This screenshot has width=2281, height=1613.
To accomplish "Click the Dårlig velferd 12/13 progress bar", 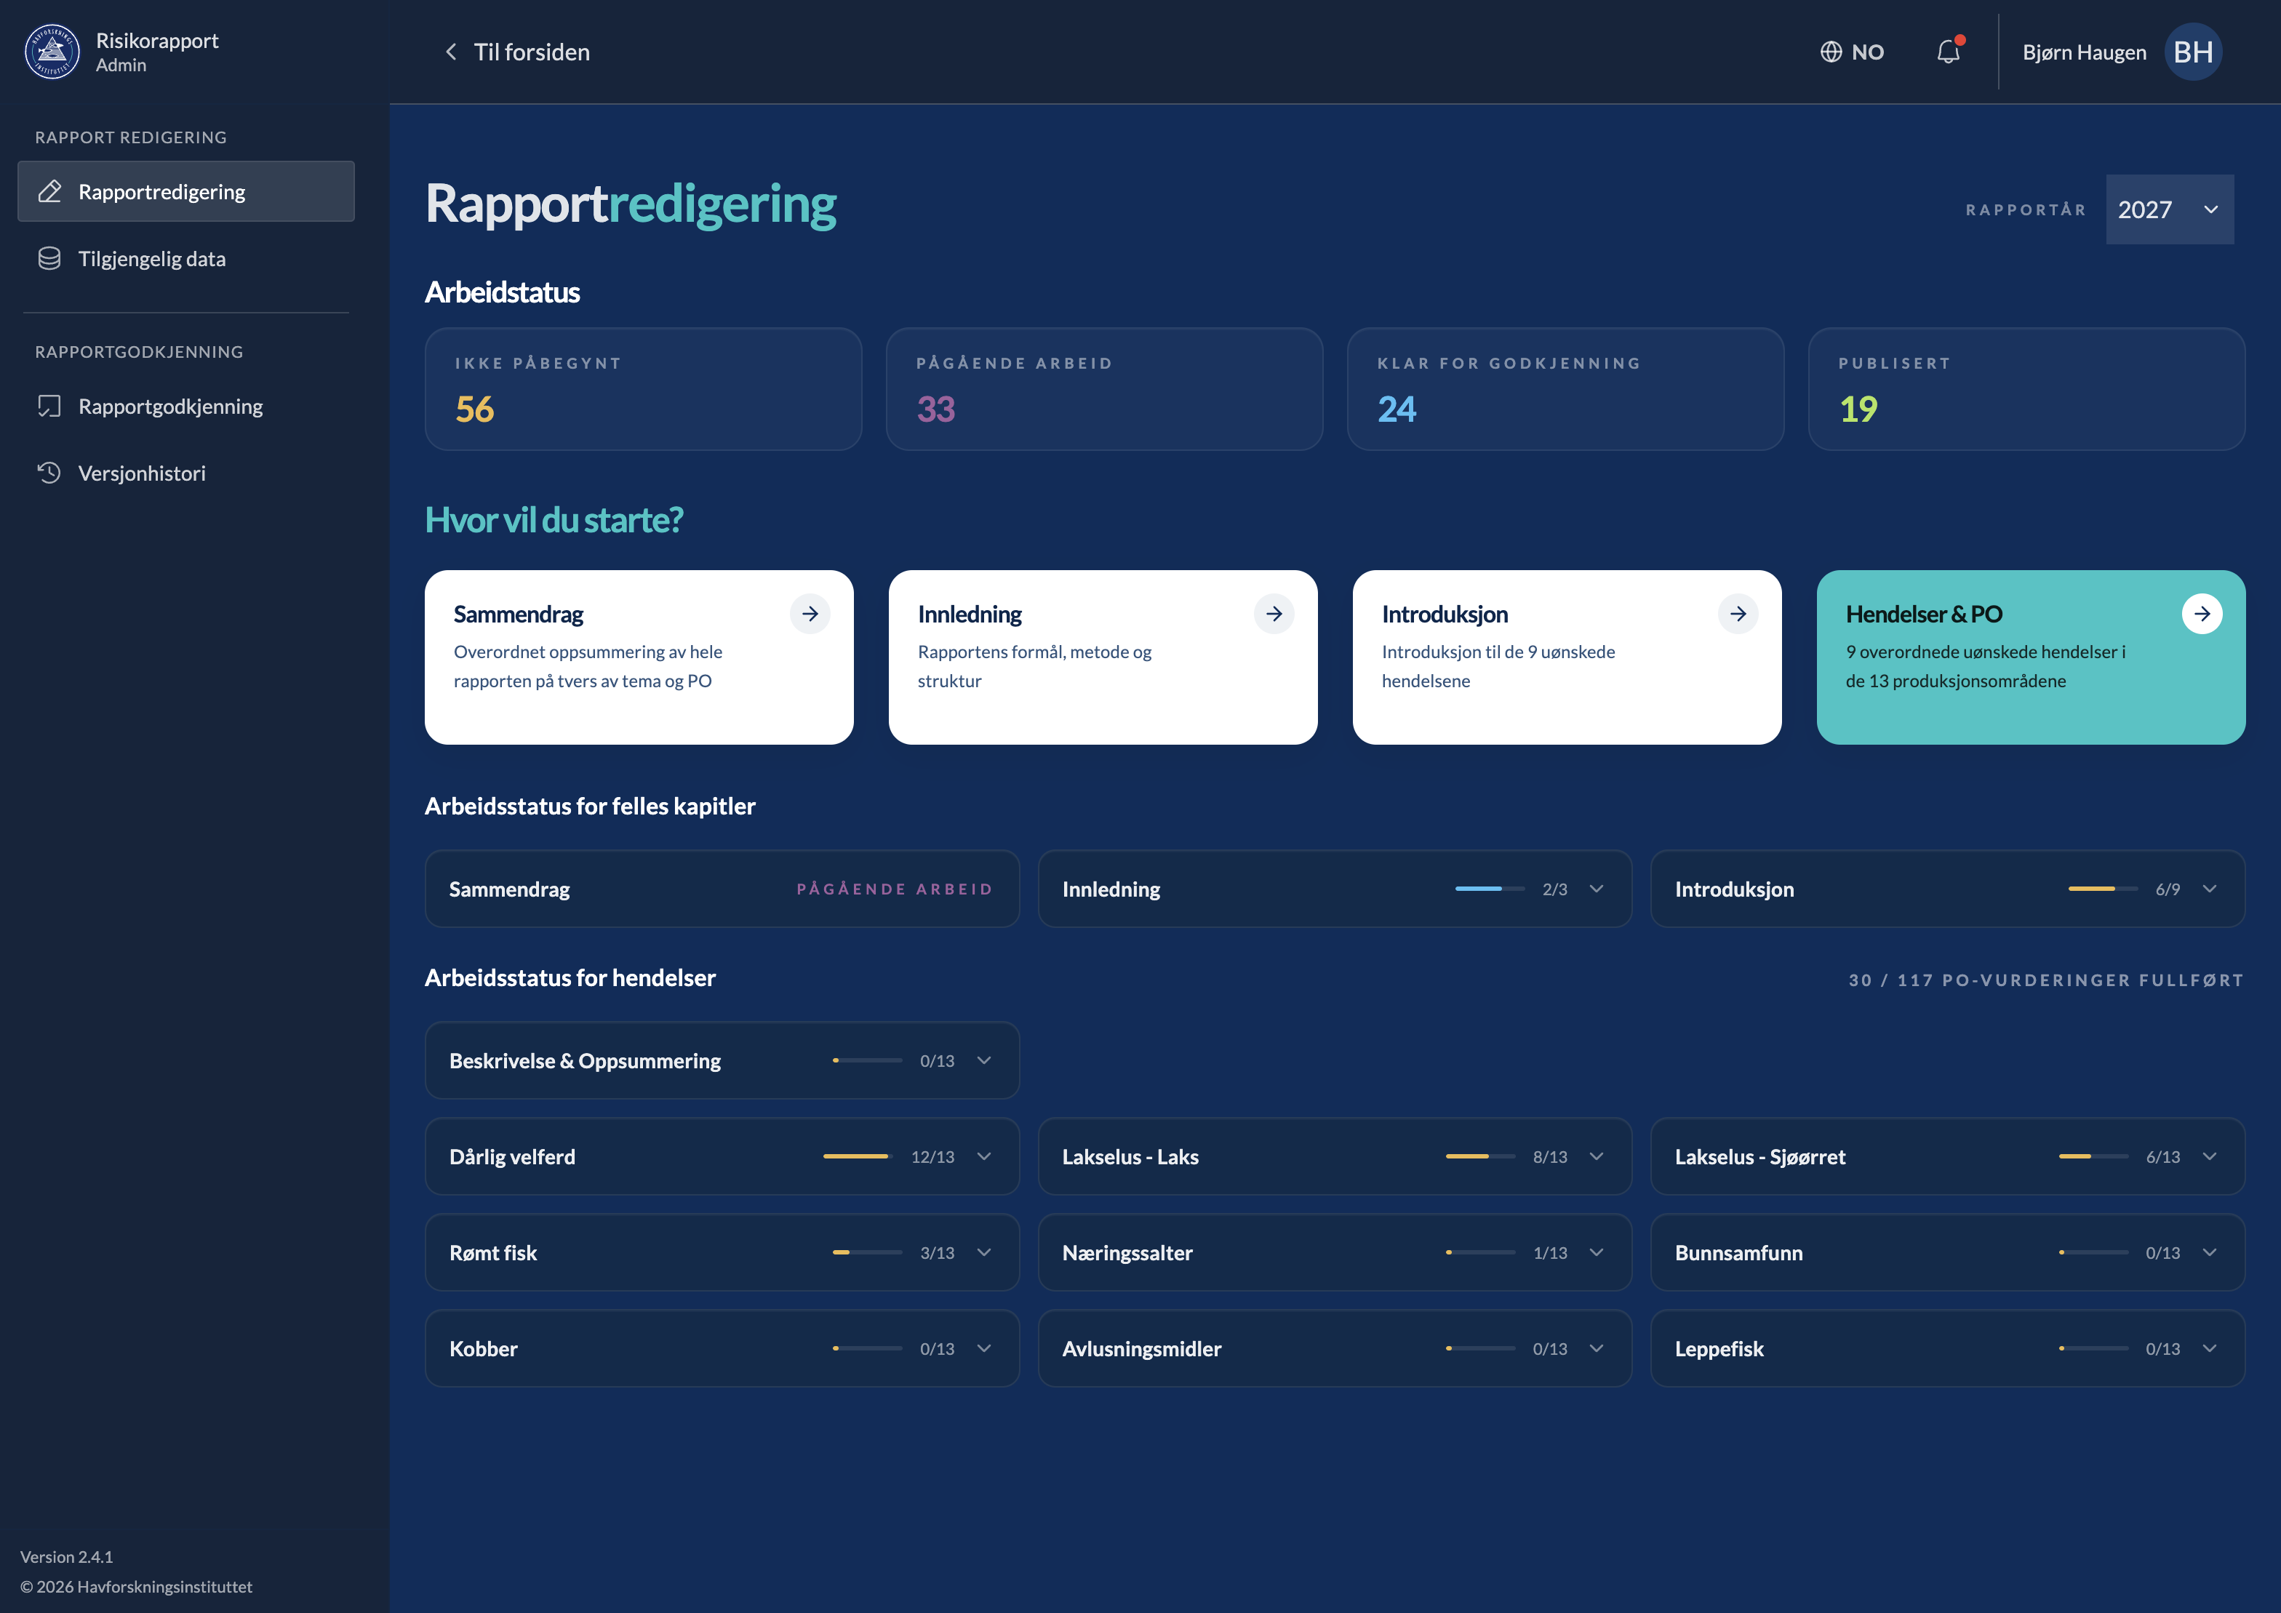I will point(858,1156).
